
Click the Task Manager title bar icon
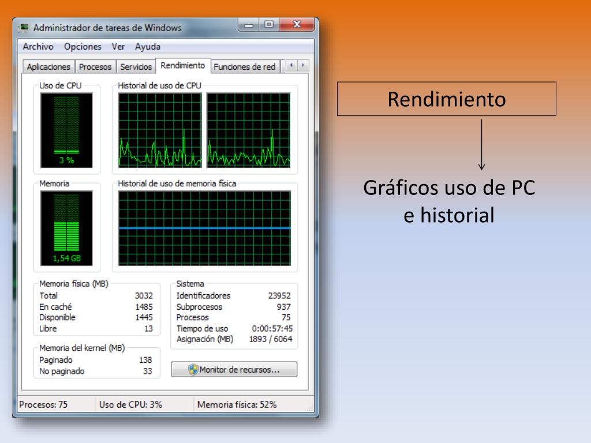click(x=24, y=28)
